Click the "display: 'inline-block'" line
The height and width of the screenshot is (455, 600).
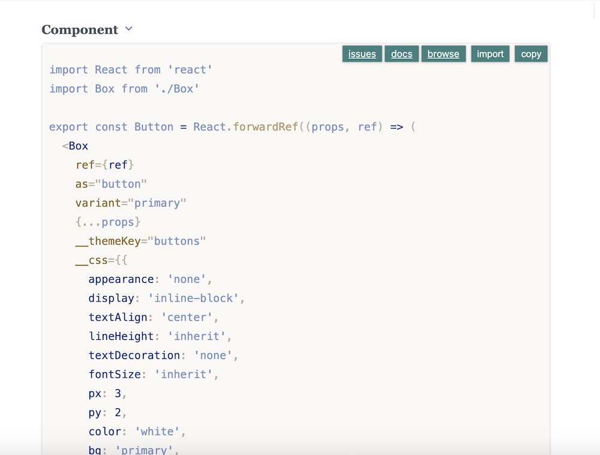click(166, 298)
